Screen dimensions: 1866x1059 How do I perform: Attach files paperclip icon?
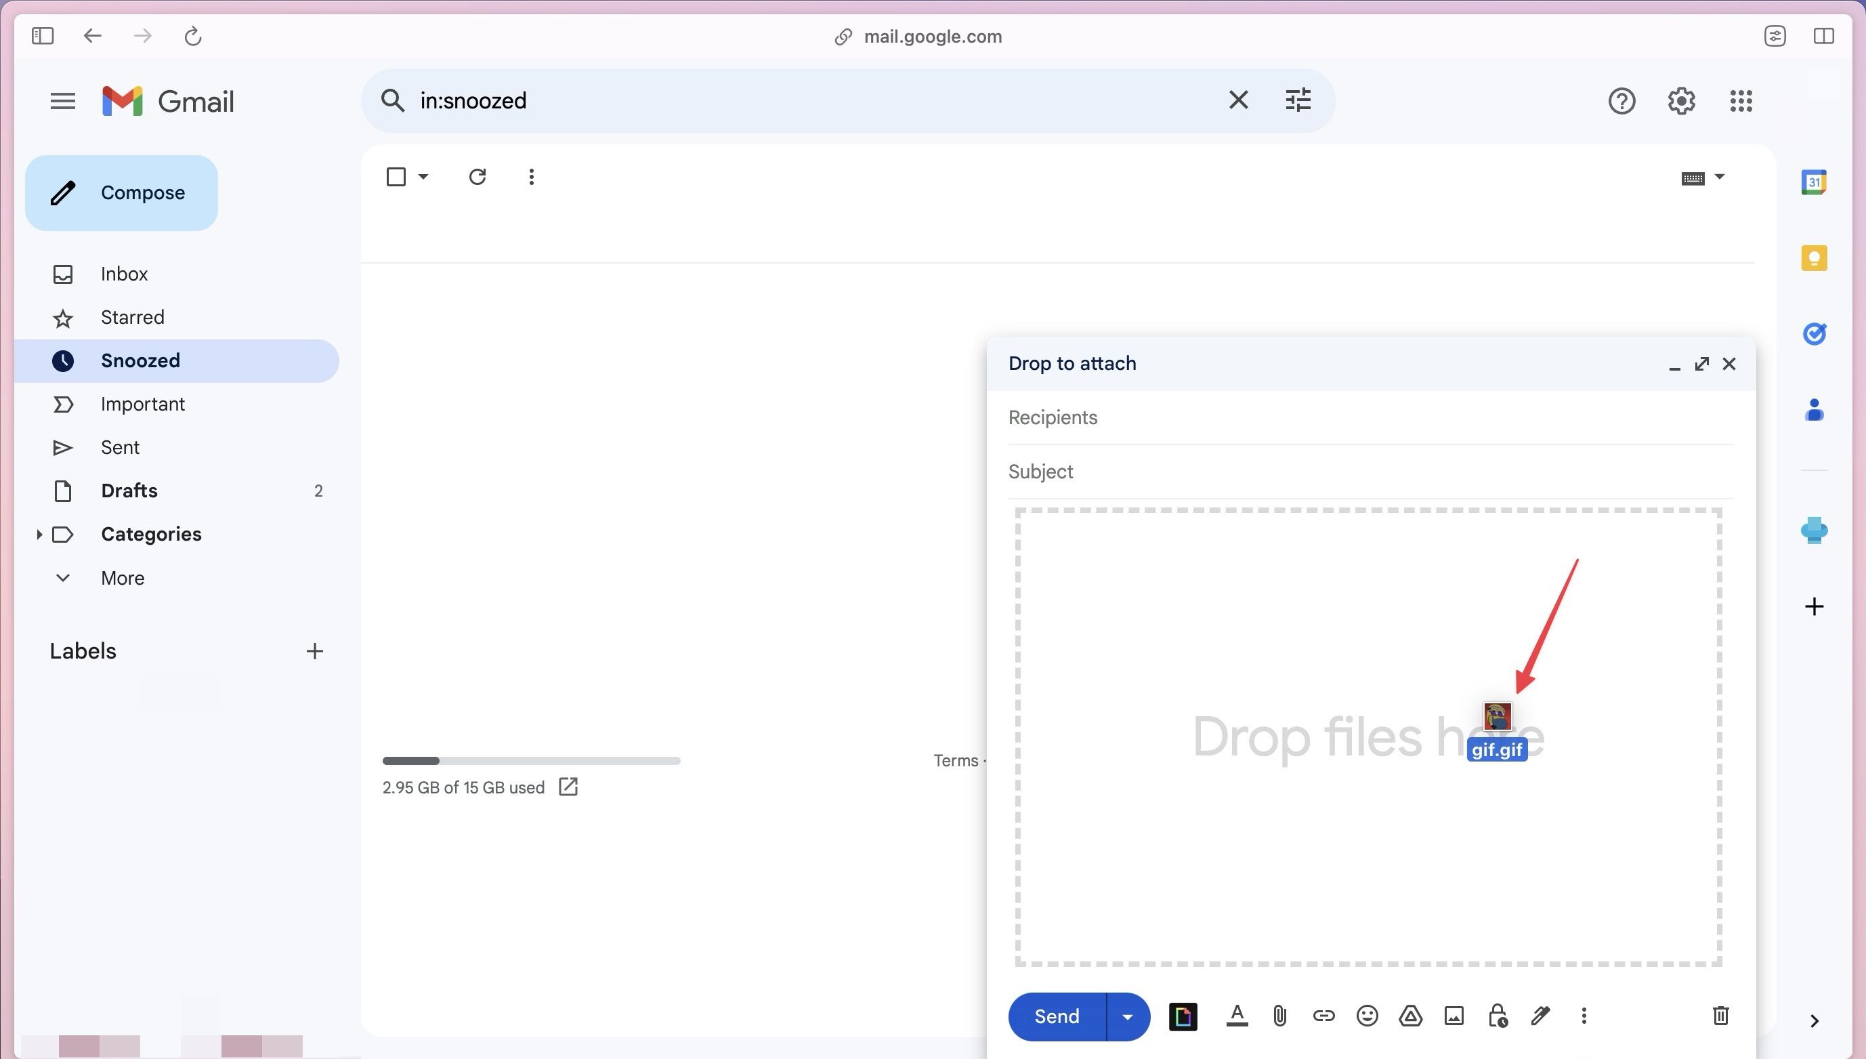[1280, 1016]
